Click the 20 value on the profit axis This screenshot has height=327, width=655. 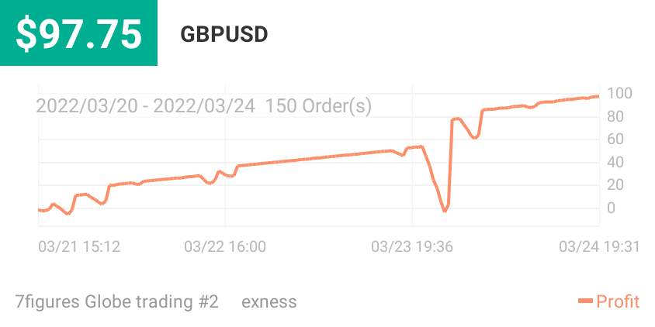coord(615,184)
